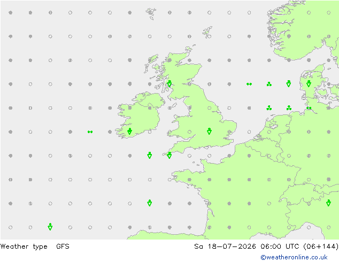The width and height of the screenshot is (339, 262).
Task: Open the weatheronline.co.uk copyright link
Action: point(294,257)
